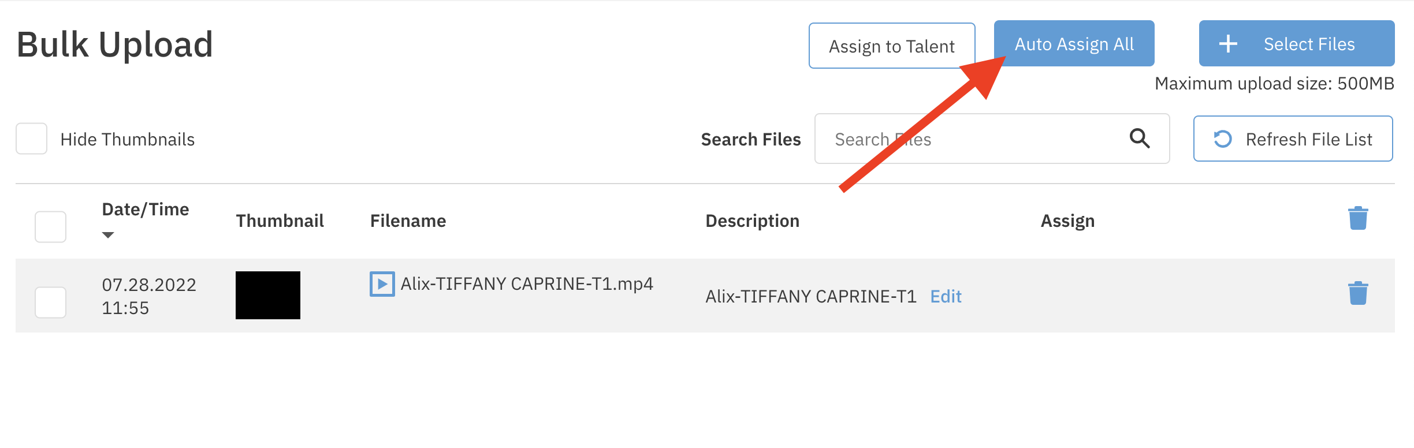1414x448 pixels.
Task: Sort by the Date/Time column header
Action: (x=146, y=210)
